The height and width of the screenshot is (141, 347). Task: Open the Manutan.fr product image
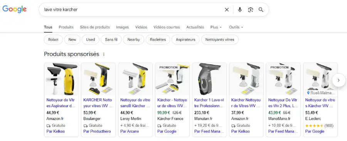[209, 79]
